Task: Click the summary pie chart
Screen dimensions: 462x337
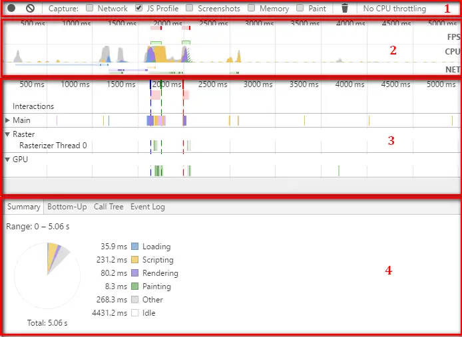Action: (x=47, y=275)
